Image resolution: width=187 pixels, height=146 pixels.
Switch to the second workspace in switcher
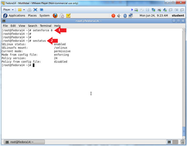tap(175, 142)
